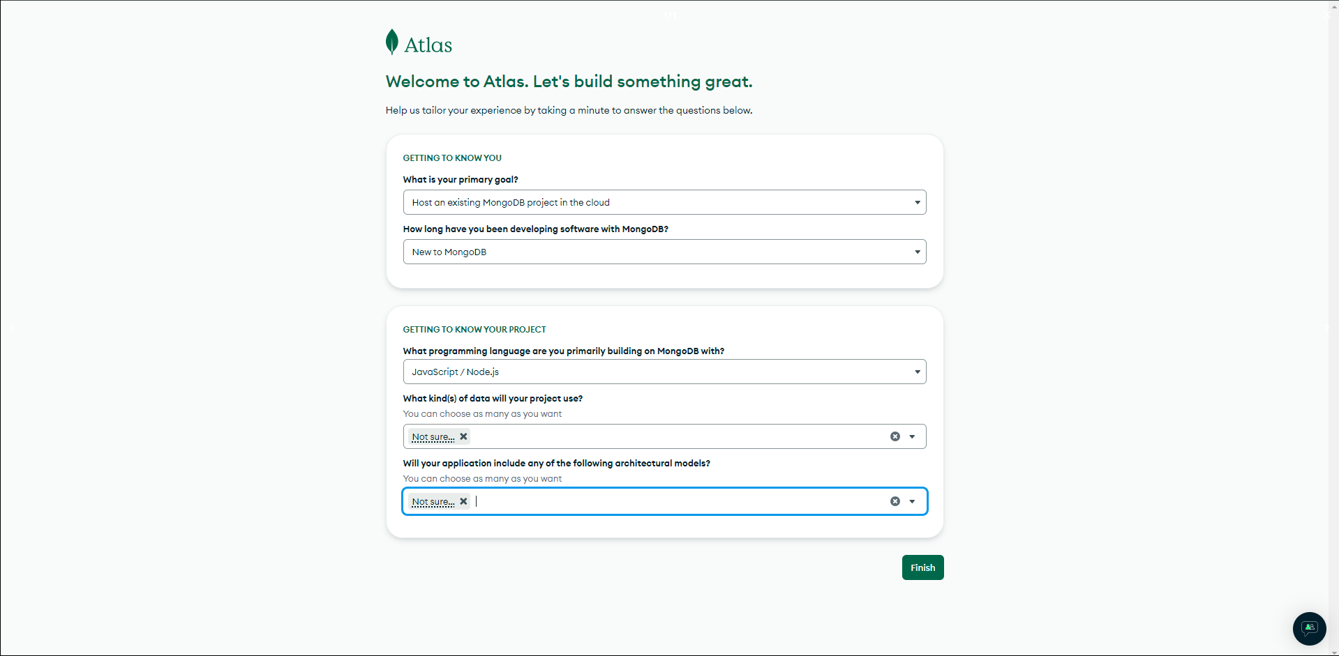Click the caret on the primary goal select
The image size is (1339, 656).
pos(917,202)
